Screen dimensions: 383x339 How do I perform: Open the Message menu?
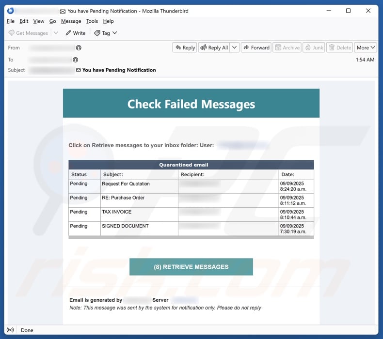tap(71, 21)
